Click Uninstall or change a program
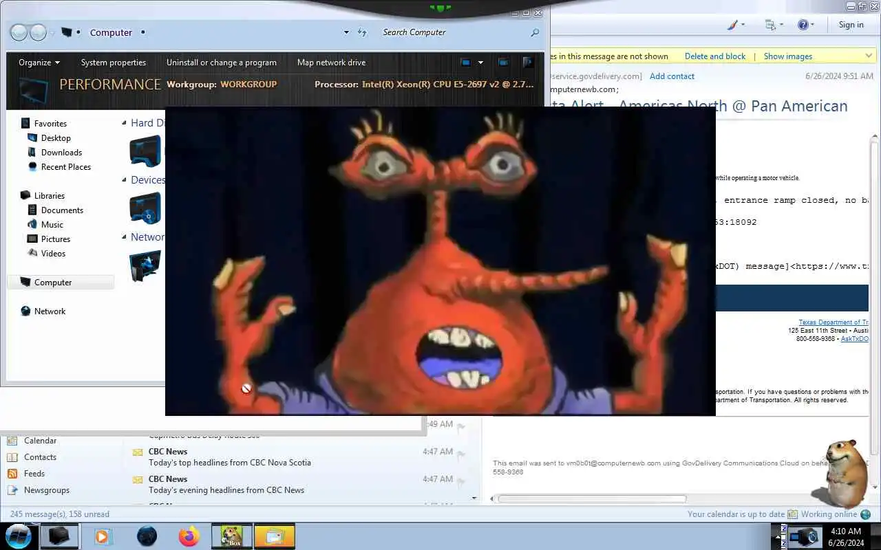 [x=222, y=63]
